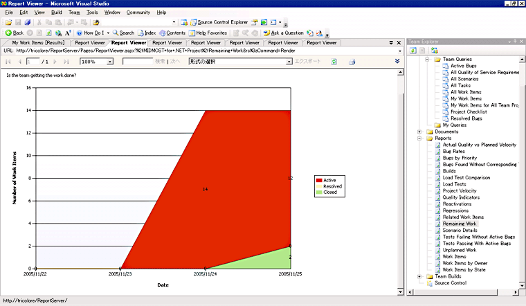Click the properties window icon after Source Control Explorer
The width and height of the screenshot is (526, 306).
click(x=255, y=22)
